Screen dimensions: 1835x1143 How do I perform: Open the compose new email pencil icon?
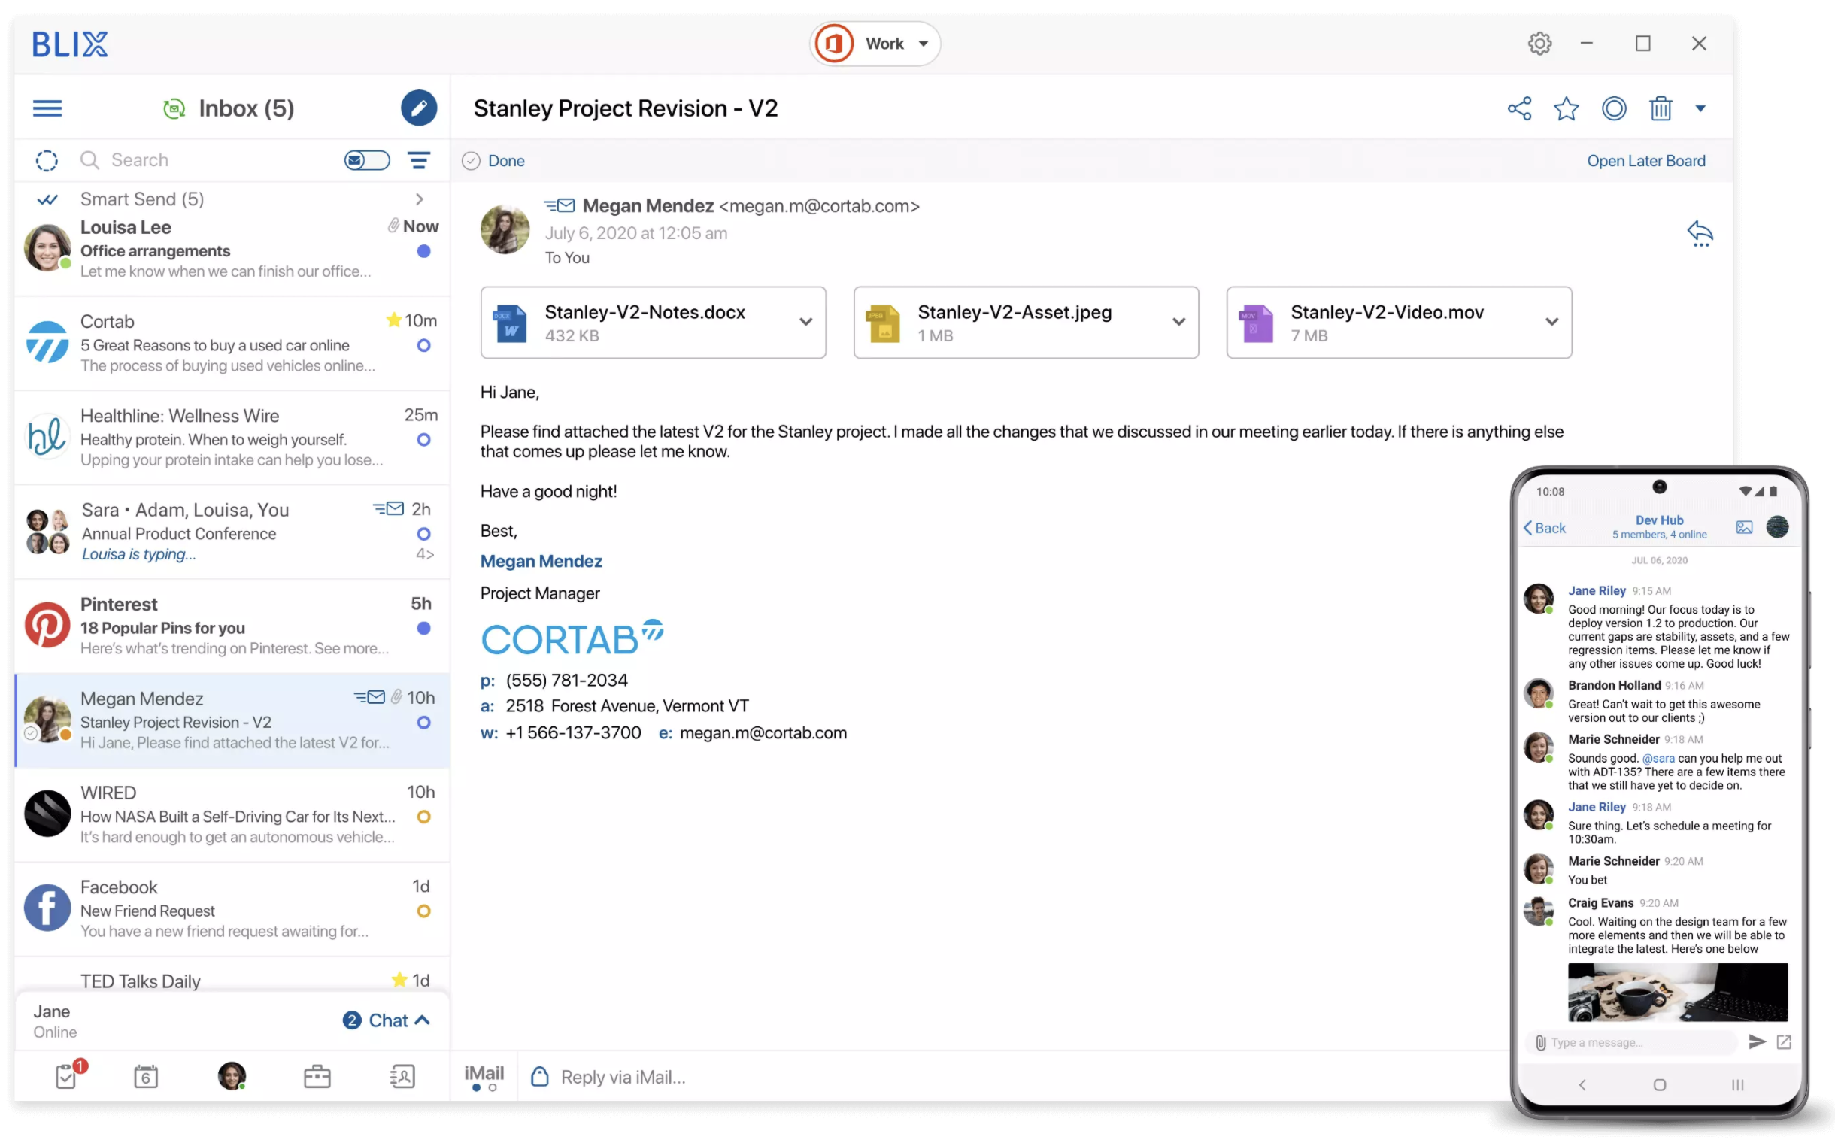(x=420, y=108)
